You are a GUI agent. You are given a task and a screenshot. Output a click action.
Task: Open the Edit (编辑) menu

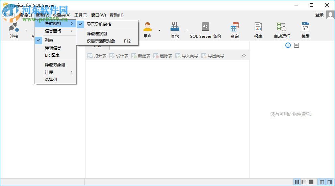click(25, 15)
